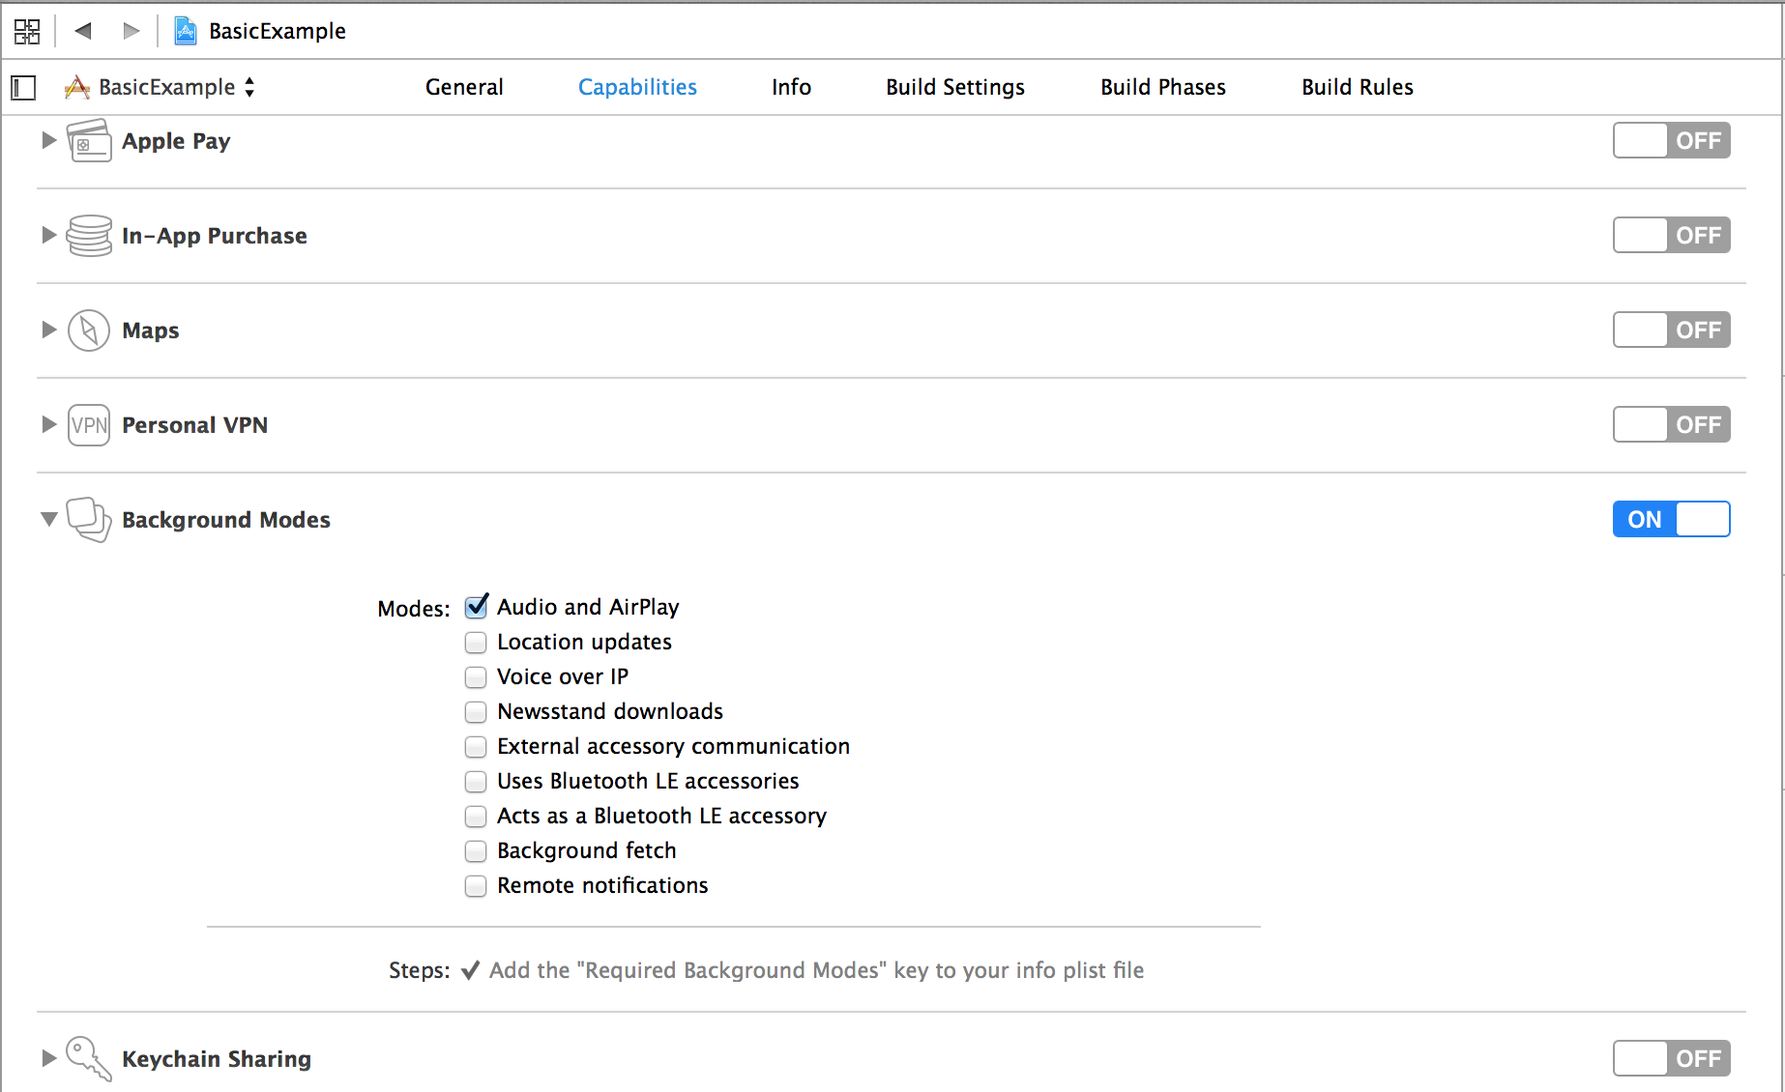The image size is (1785, 1092).
Task: Enable the Background fetch checkbox
Action: tap(476, 851)
